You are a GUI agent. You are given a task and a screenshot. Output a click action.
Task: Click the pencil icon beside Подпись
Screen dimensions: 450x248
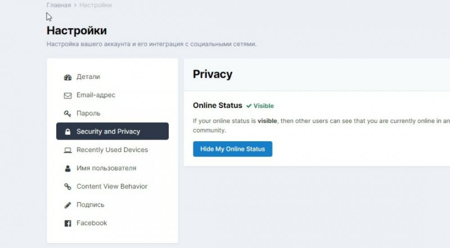pos(68,205)
